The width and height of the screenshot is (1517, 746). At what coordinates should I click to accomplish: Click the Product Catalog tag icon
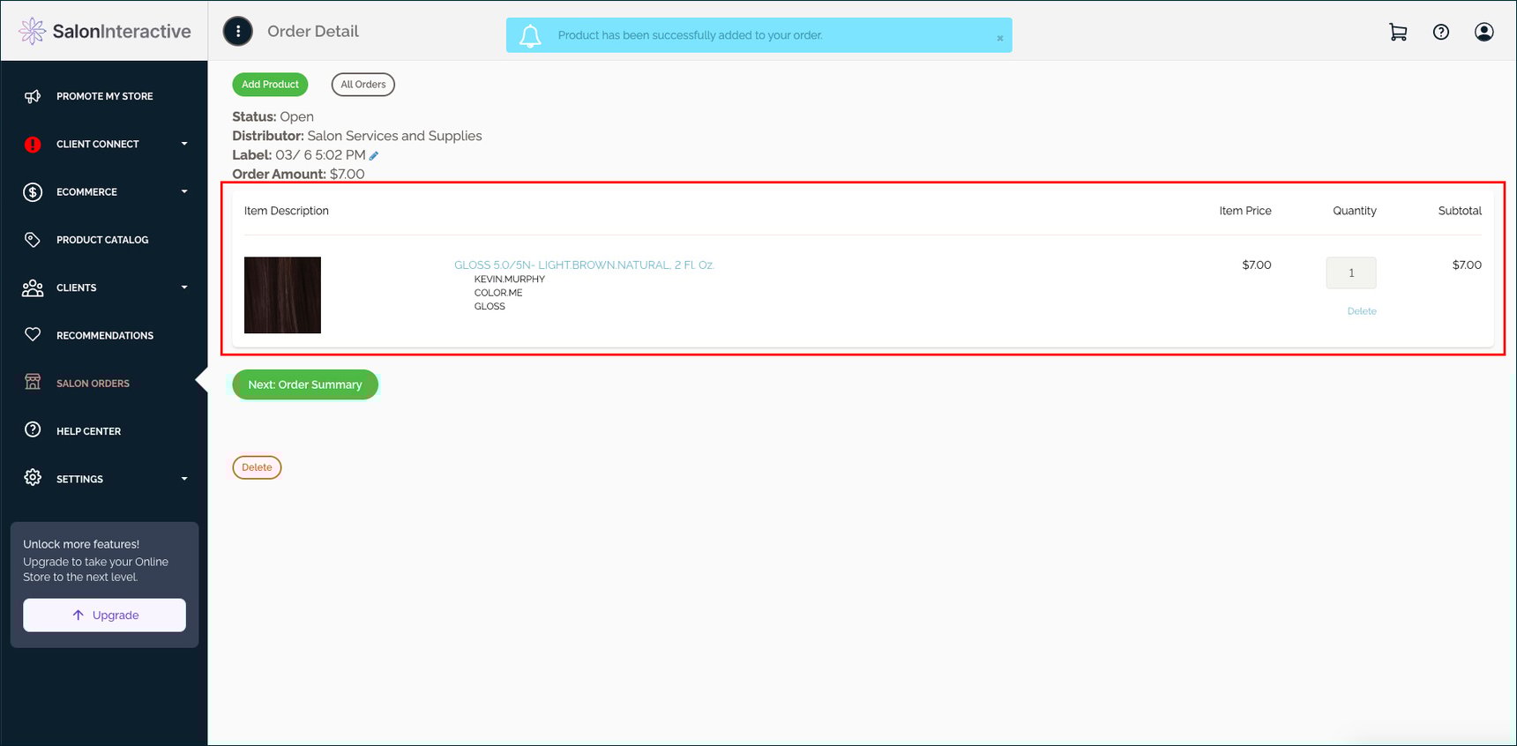click(x=33, y=240)
